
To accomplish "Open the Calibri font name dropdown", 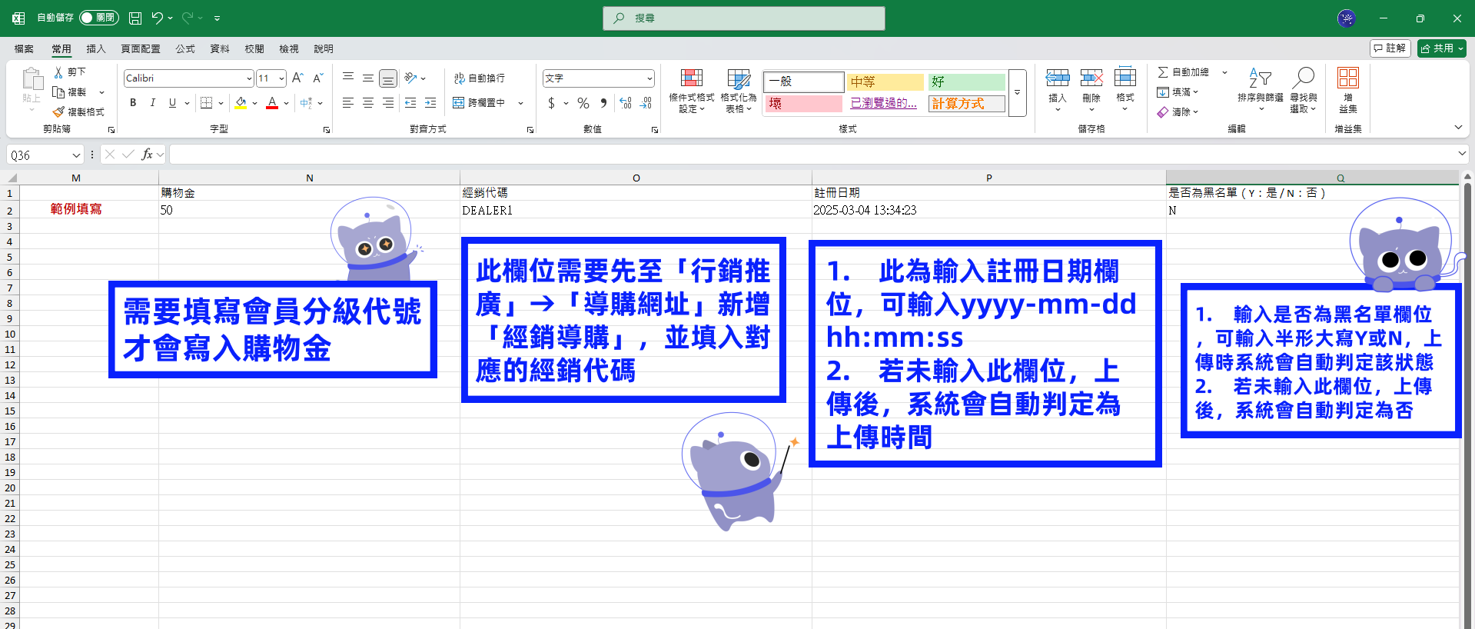I will [x=249, y=78].
